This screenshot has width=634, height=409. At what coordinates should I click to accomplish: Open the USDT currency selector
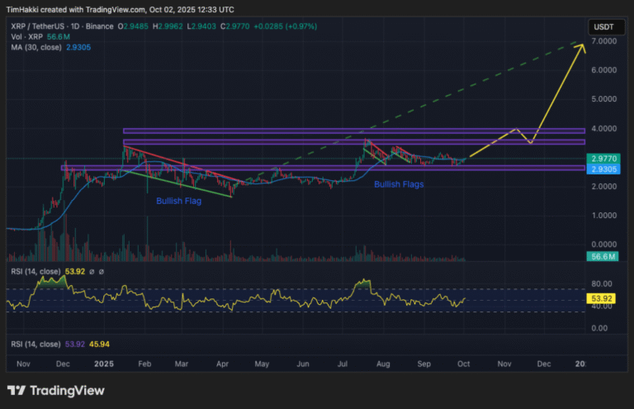pyautogui.click(x=600, y=27)
